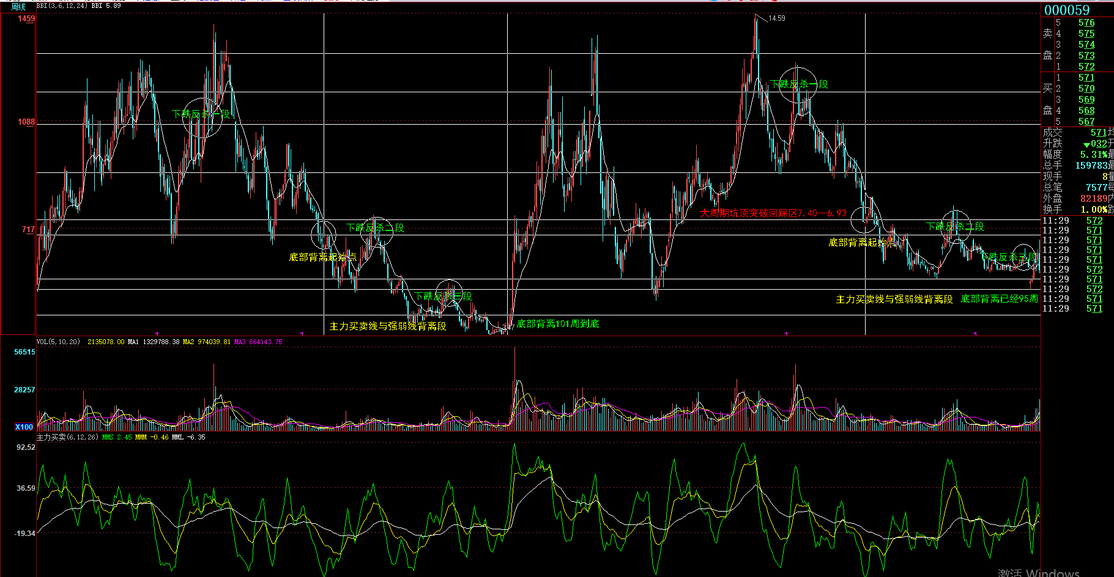Click the 现手 8 value
Image resolution: width=1114 pixels, height=577 pixels.
coord(1105,177)
